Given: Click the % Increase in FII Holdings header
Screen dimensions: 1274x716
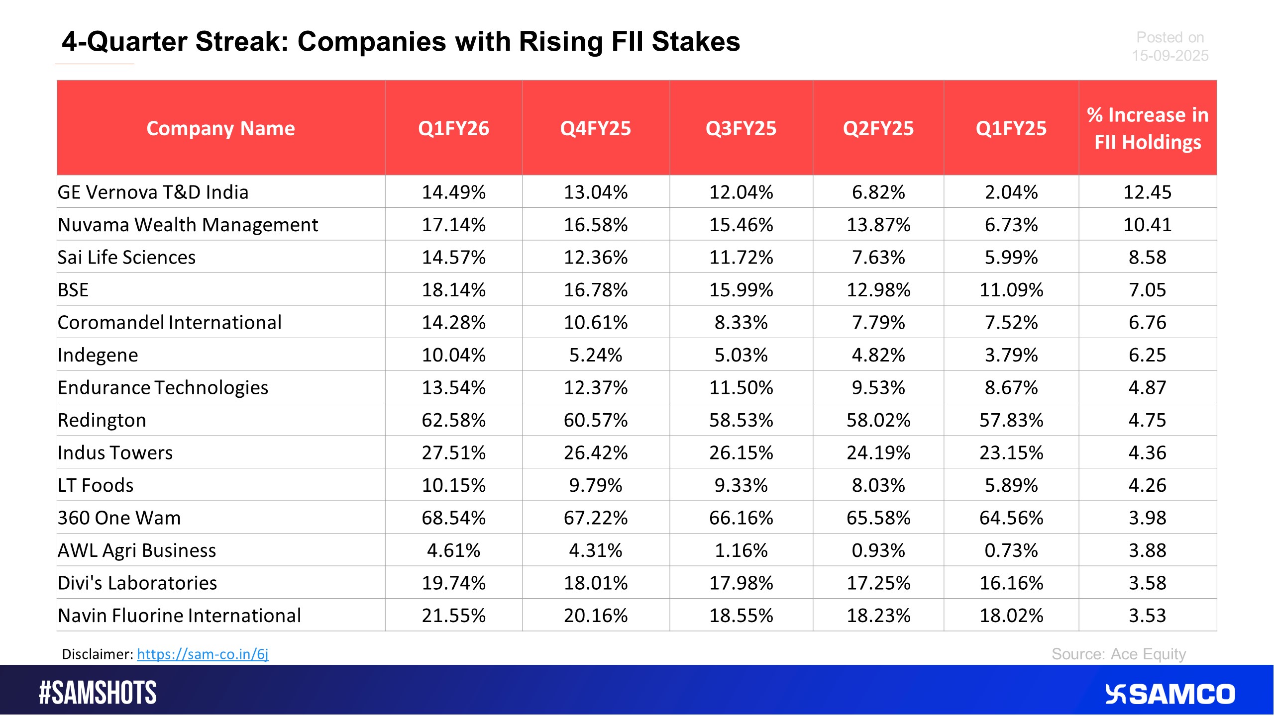Looking at the screenshot, I should pos(1147,128).
